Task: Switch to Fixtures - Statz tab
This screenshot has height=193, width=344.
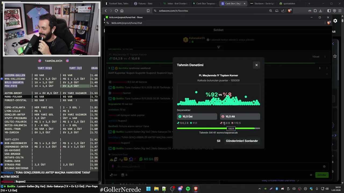Action: (x=146, y=3)
